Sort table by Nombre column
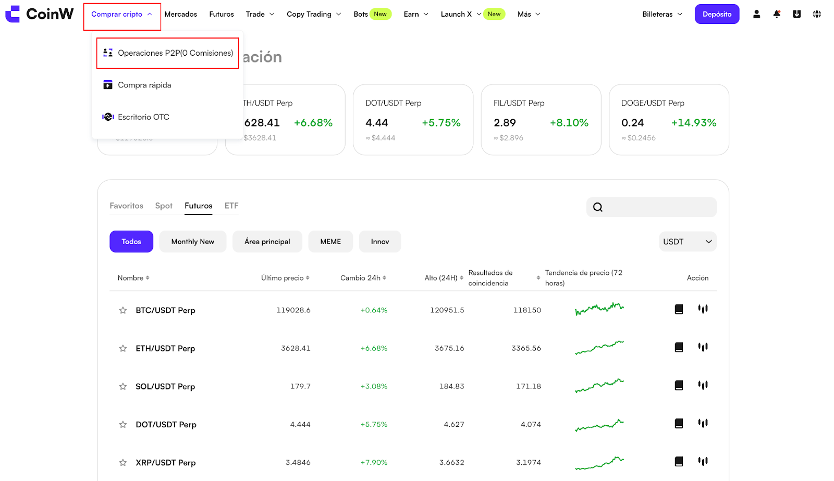Viewport: 834px width, 481px height. [133, 278]
